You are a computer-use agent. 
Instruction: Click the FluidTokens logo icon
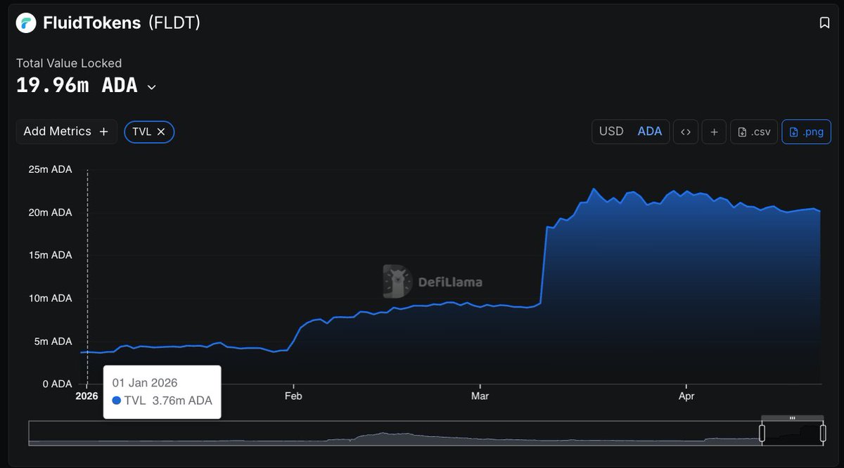pyautogui.click(x=26, y=22)
